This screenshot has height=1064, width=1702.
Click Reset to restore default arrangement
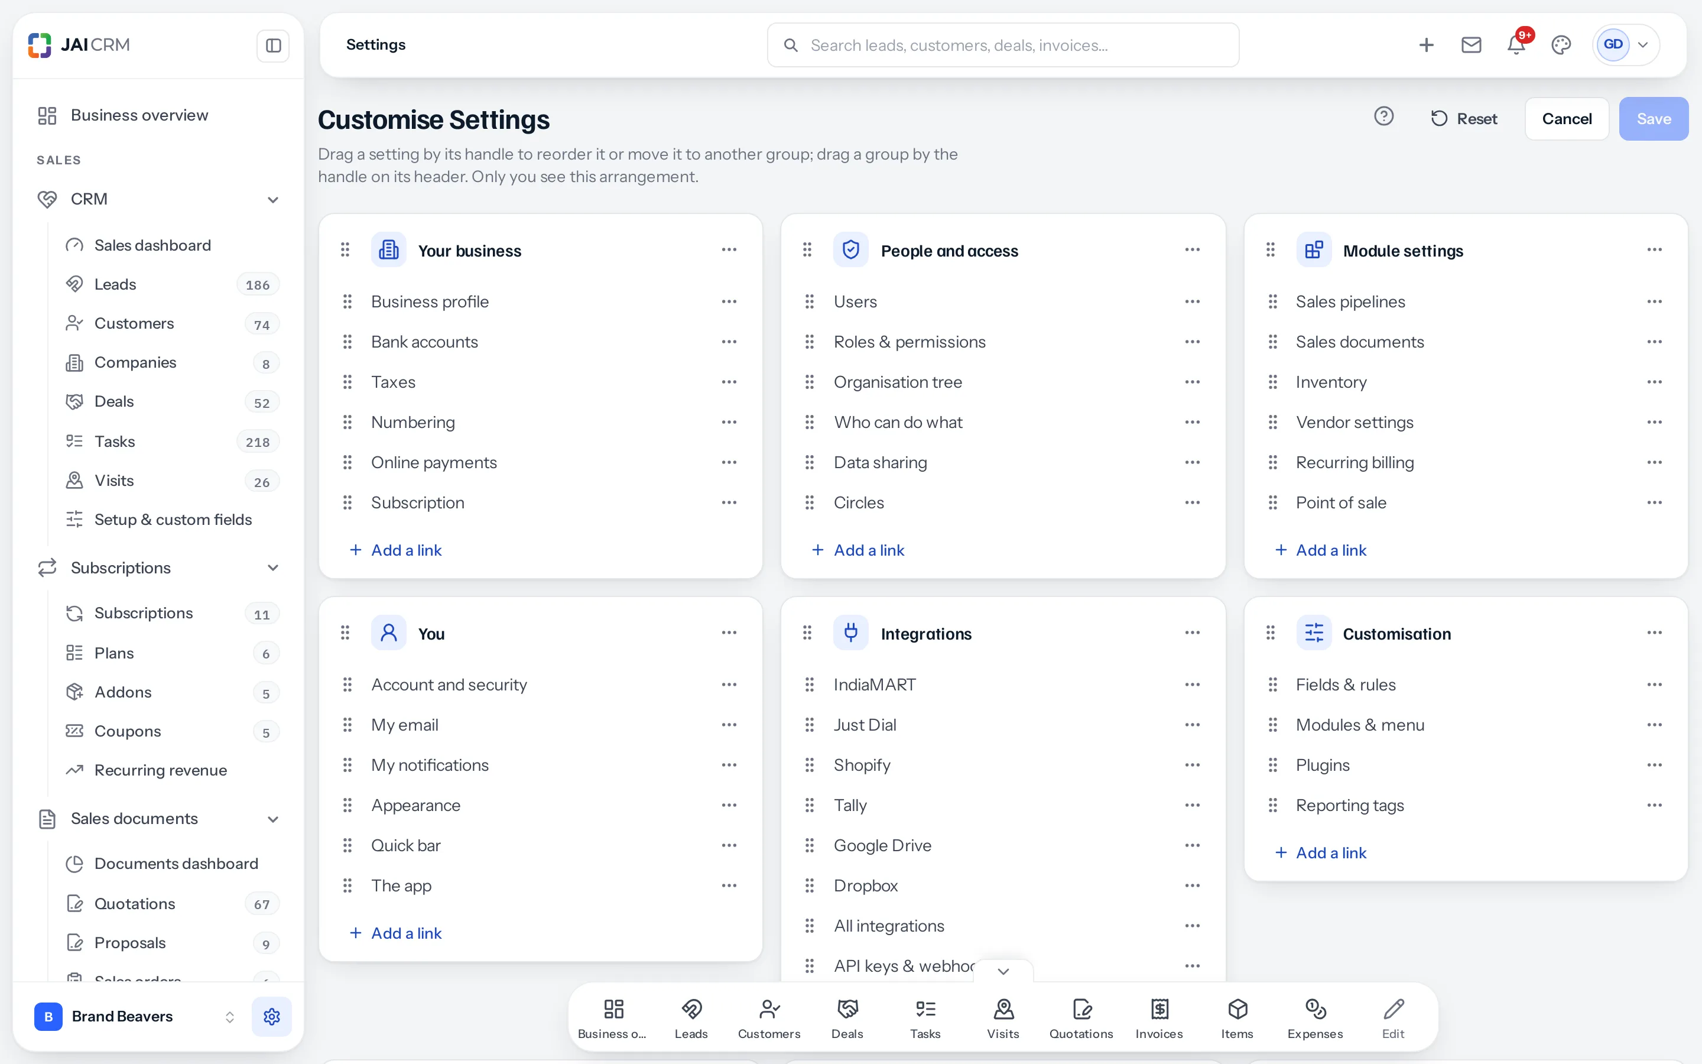pos(1464,119)
